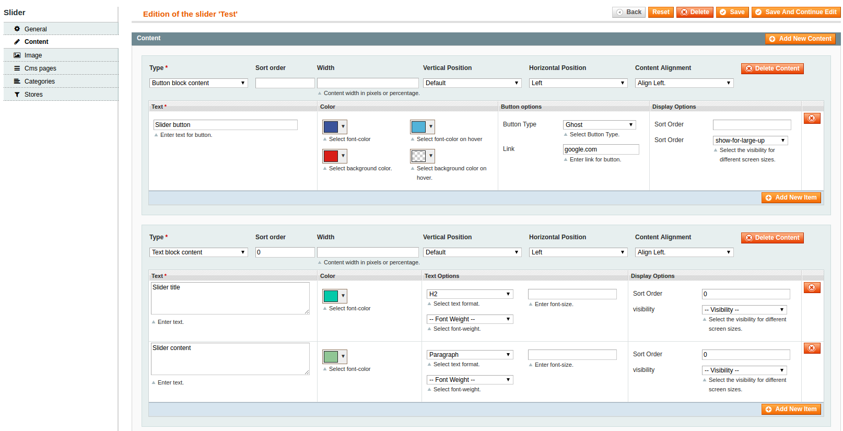Remove the Slider content item row
Viewport: 843px width, 431px height.
(812, 348)
